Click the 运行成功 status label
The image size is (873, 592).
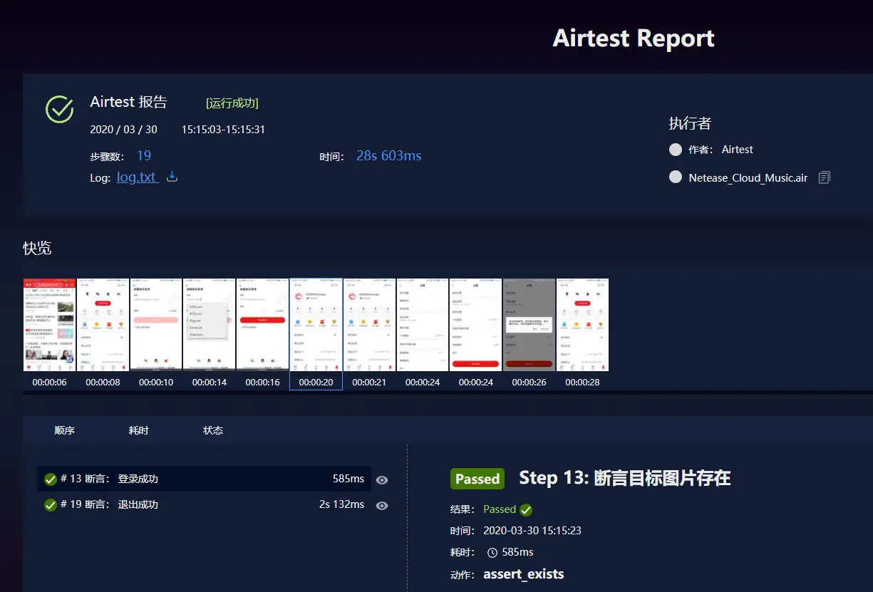click(232, 103)
